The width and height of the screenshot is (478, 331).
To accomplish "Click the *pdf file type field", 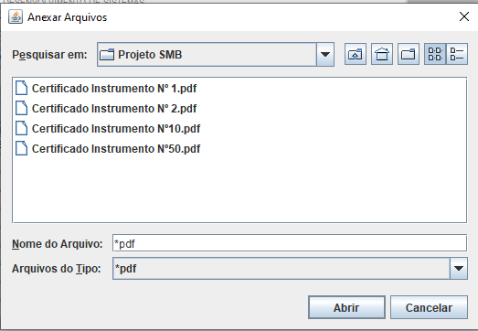I will coord(281,269).
